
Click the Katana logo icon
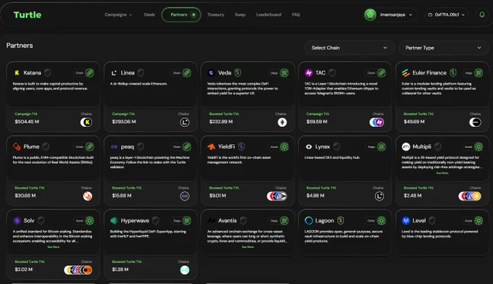pyautogui.click(x=17, y=73)
